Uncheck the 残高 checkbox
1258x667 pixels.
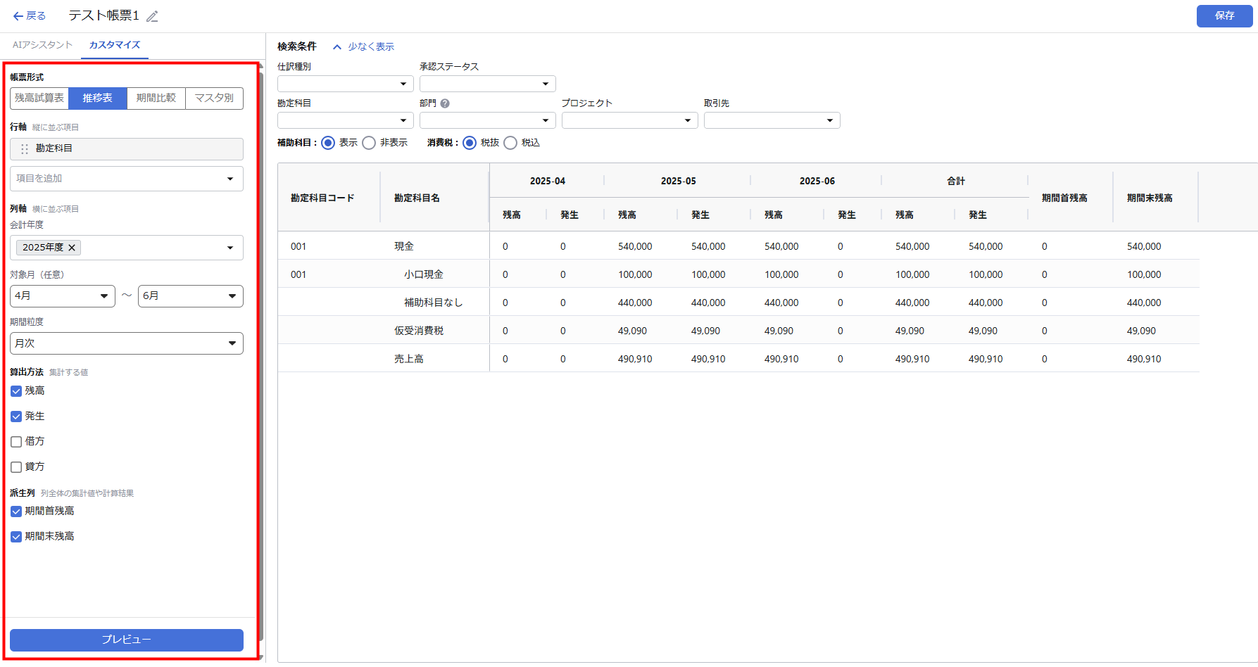[16, 391]
